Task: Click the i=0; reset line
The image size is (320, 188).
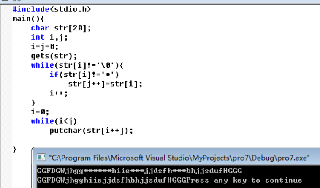Action: [x=40, y=112]
